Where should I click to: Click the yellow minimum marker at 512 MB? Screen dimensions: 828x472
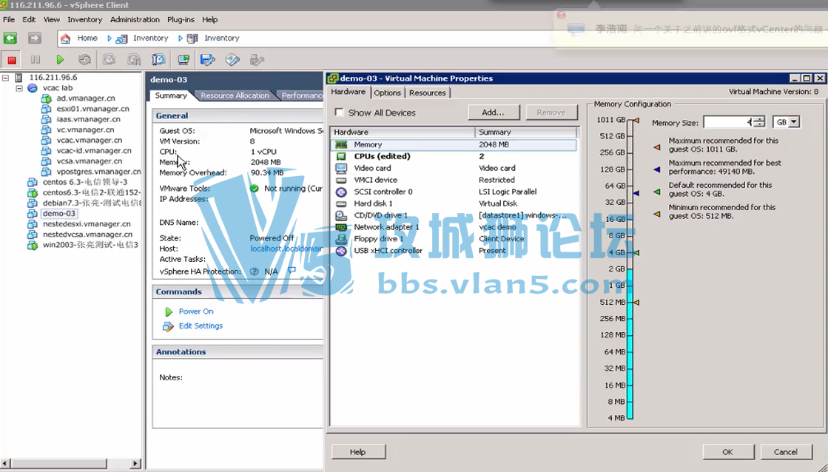(x=636, y=303)
